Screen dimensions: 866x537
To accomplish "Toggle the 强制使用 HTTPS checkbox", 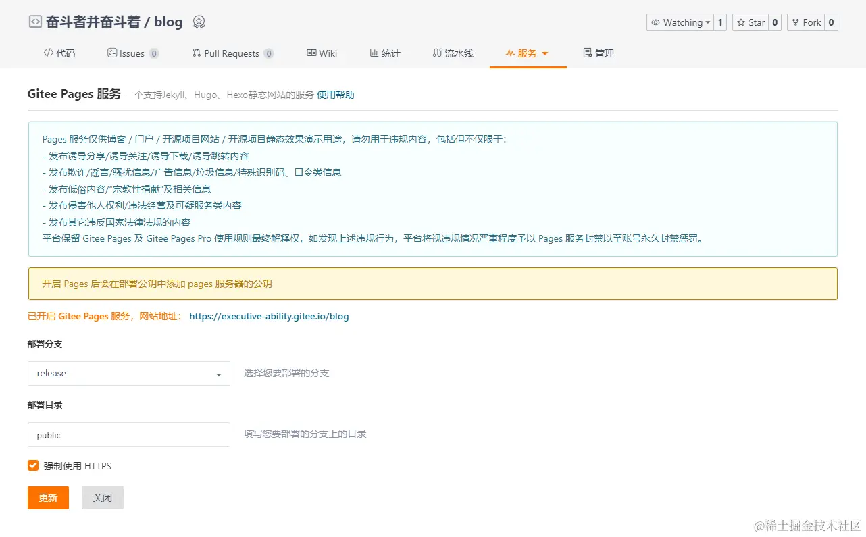I will click(x=33, y=465).
